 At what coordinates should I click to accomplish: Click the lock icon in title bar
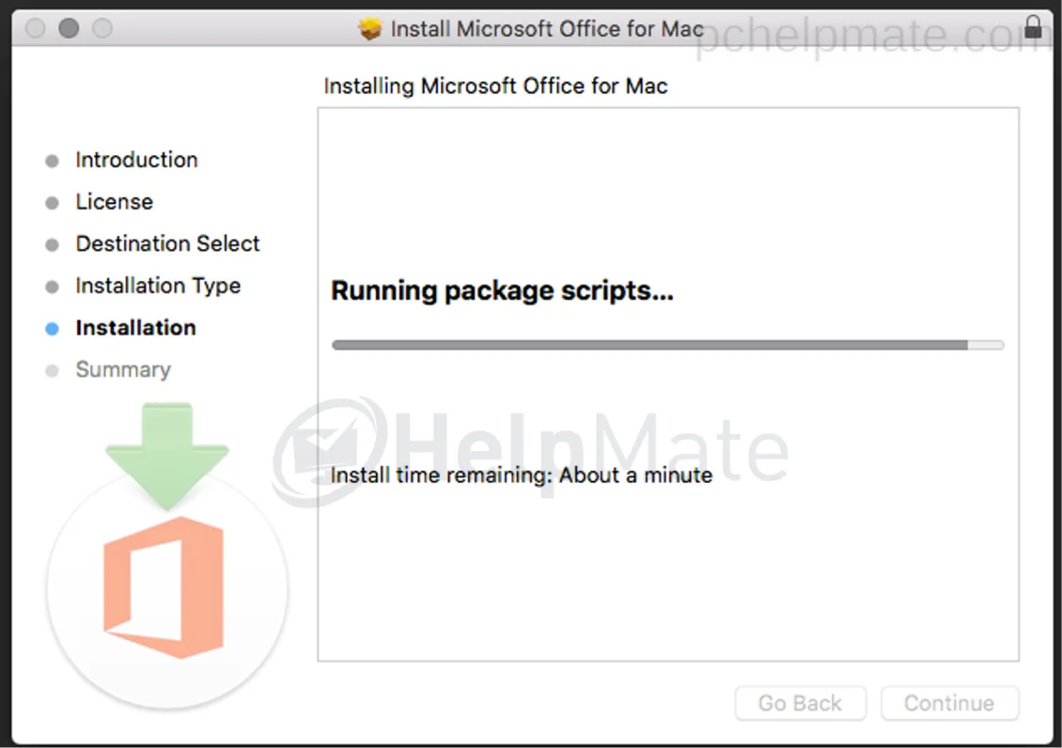(x=1033, y=27)
